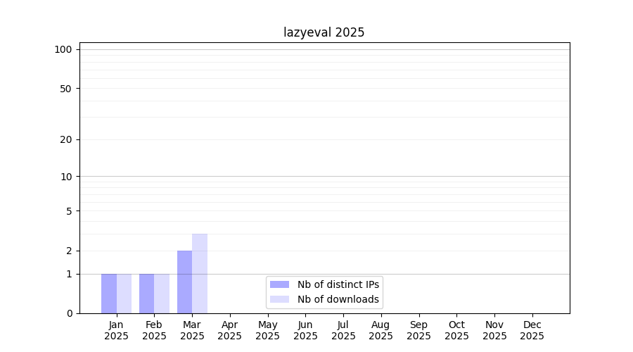Click the Mar 2025 distinct IPs bar
The height and width of the screenshot is (352, 633).
pyautogui.click(x=184, y=282)
